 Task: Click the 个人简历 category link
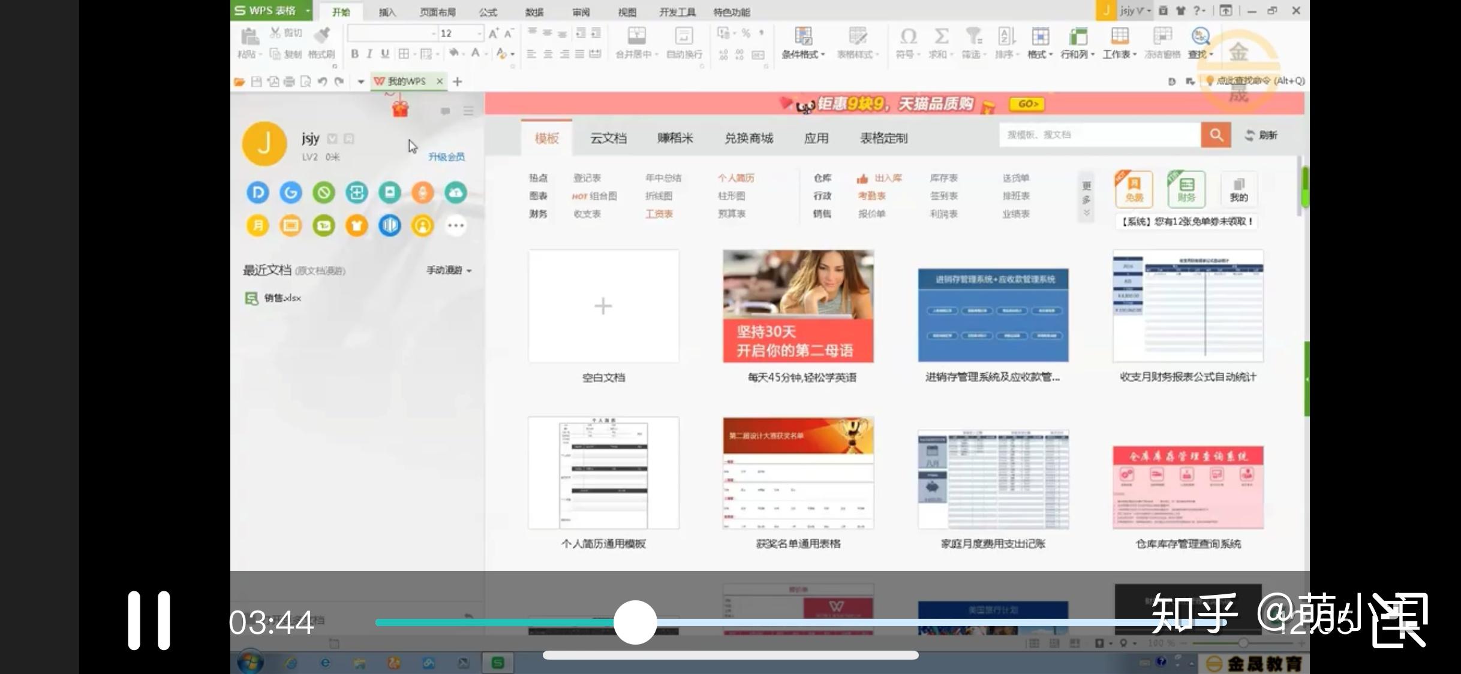(x=736, y=178)
